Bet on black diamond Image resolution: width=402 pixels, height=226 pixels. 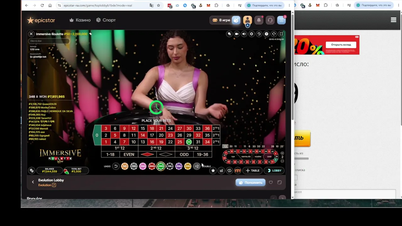tap(166, 154)
